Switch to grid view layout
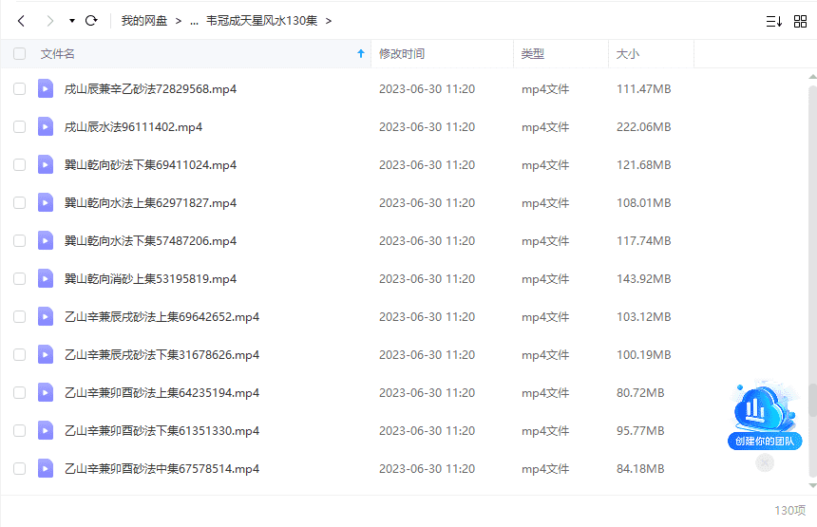The height and width of the screenshot is (527, 817). (800, 21)
